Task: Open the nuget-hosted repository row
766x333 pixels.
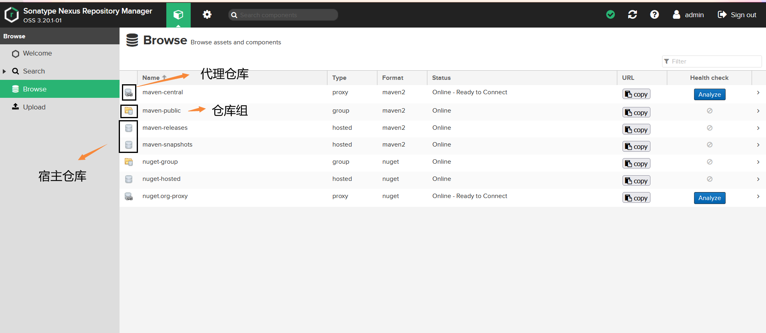Action: (443, 180)
